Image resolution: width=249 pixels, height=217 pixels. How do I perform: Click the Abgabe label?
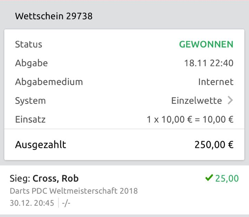click(31, 63)
